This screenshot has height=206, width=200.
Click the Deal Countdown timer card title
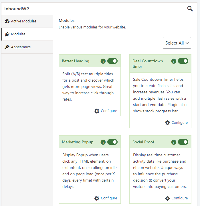pyautogui.click(x=148, y=64)
